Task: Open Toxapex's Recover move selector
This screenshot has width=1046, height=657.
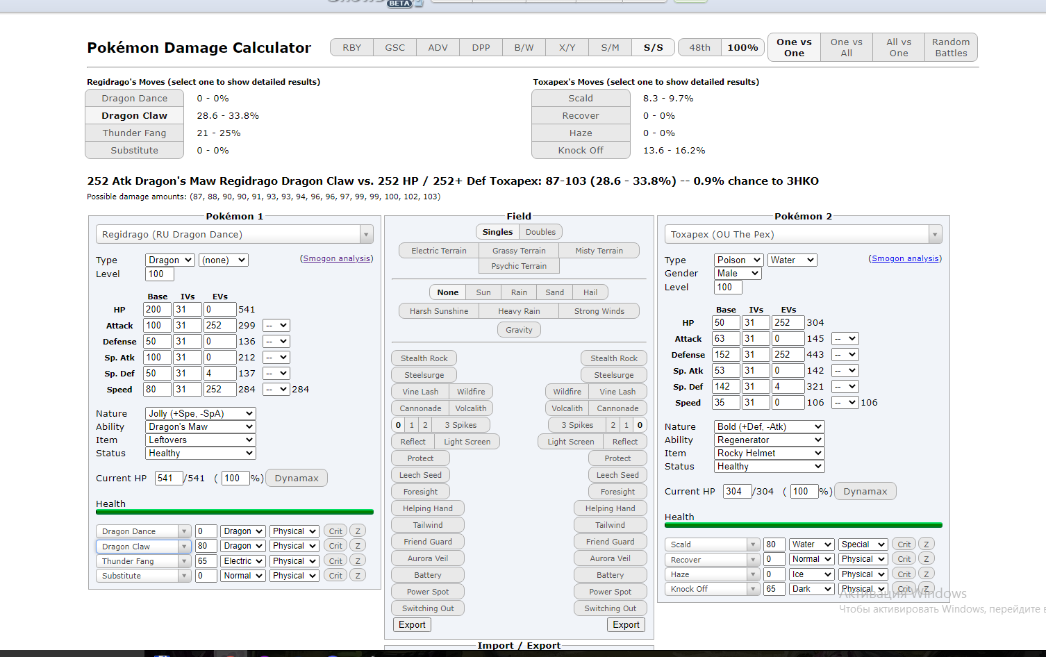Action: [712, 560]
